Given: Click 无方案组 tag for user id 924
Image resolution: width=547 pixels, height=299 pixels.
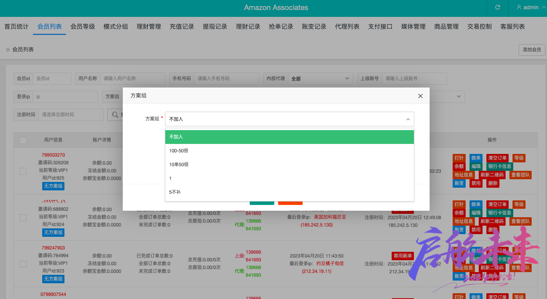Looking at the screenshot, I should (x=53, y=233).
